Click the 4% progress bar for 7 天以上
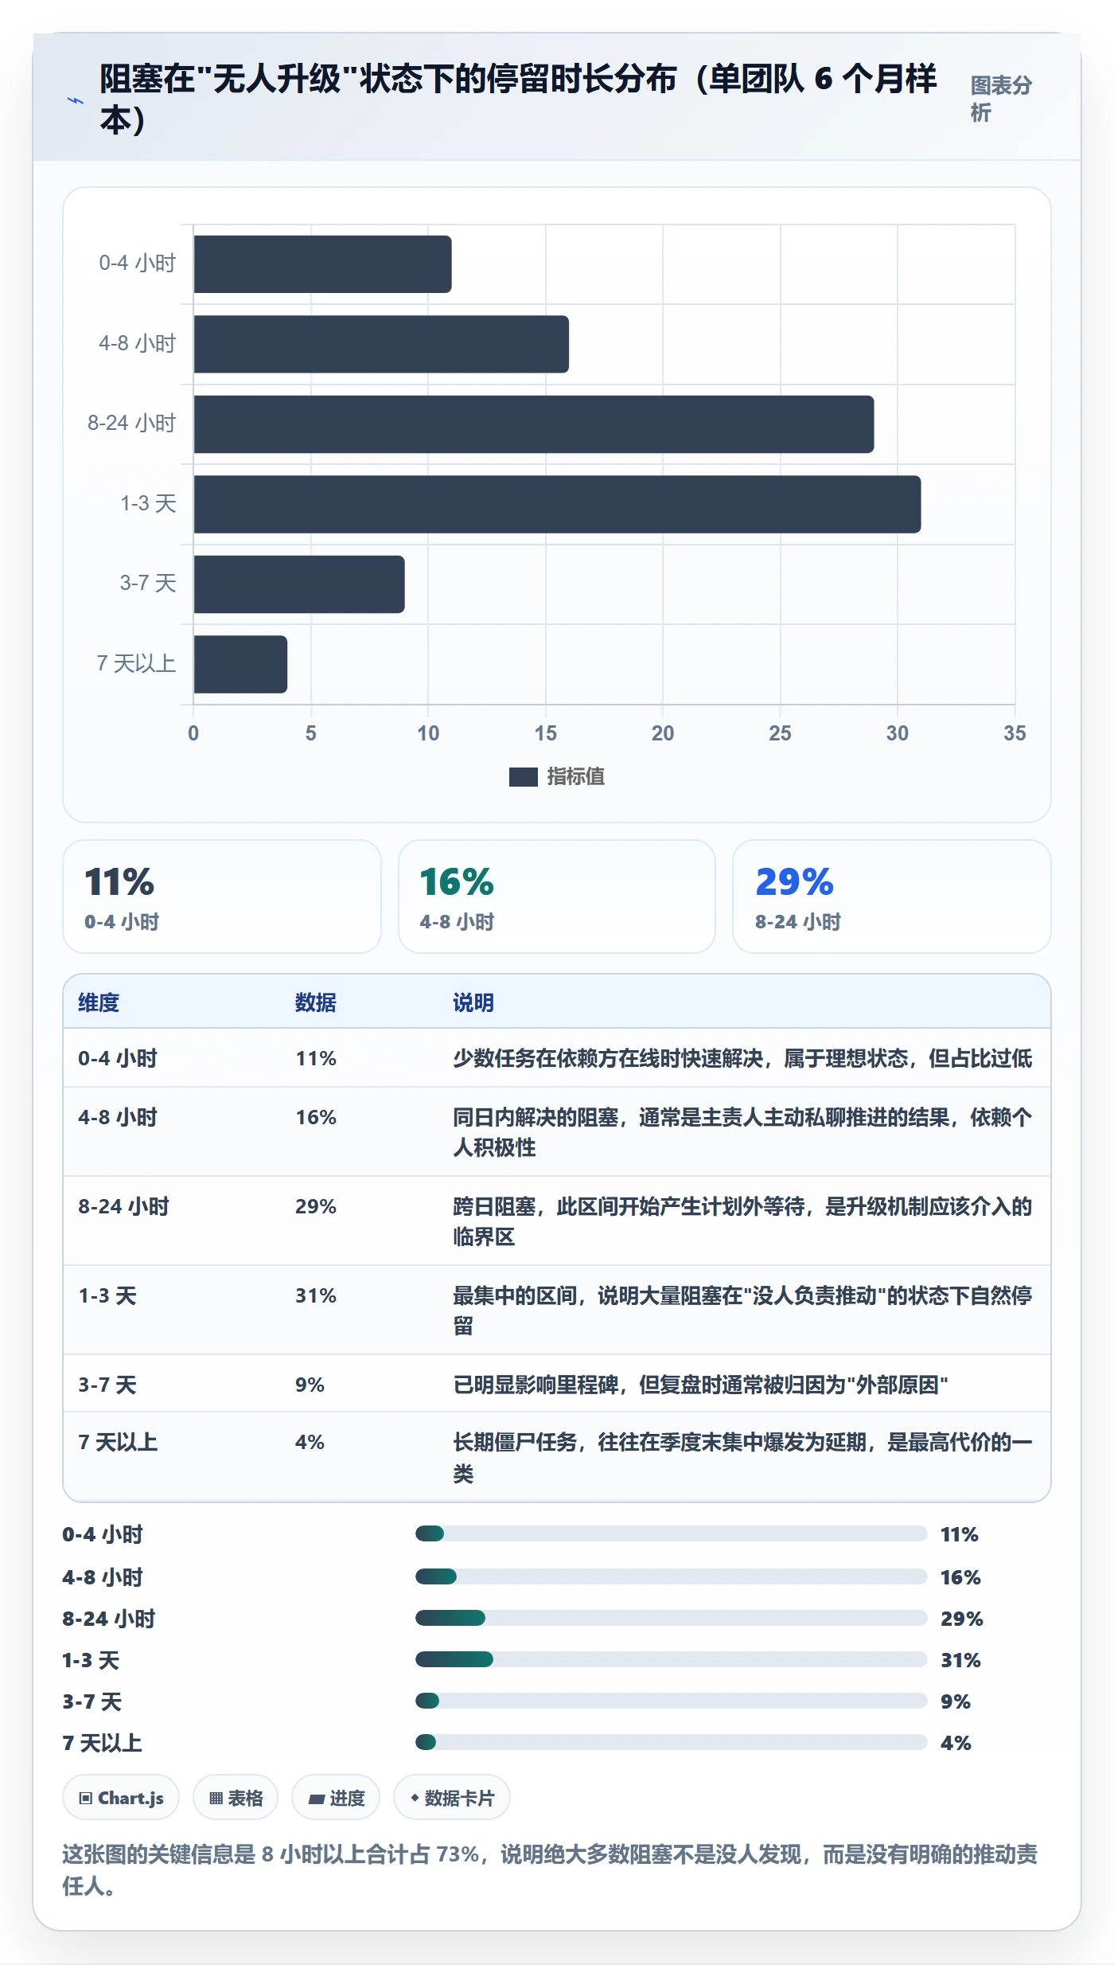The image size is (1114, 1965). pos(671,1742)
